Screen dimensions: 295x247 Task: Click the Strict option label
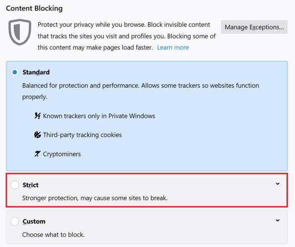pos(30,185)
